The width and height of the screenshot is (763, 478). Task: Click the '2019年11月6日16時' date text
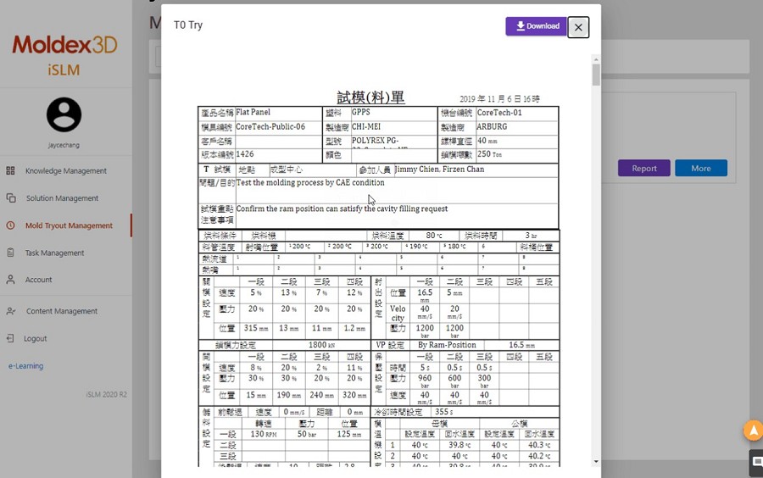tap(499, 98)
